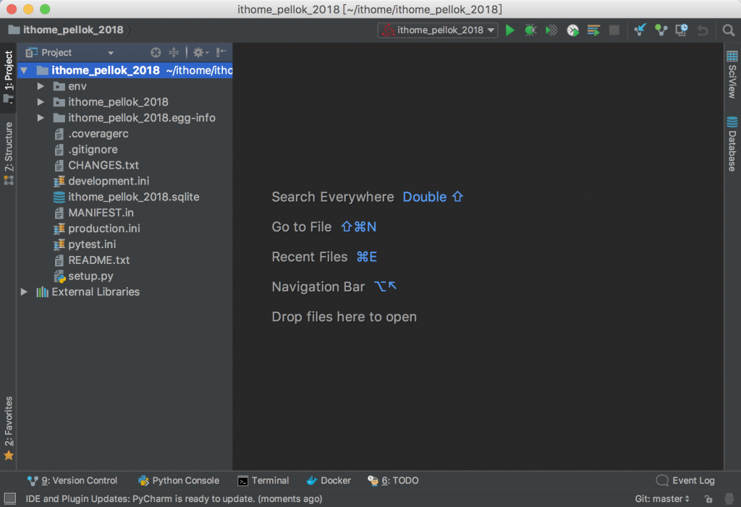The height and width of the screenshot is (507, 741).
Task: Select the env folder row
Action: coord(124,87)
